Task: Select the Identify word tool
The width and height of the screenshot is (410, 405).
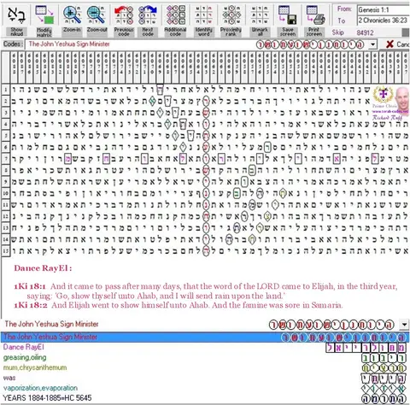Action: [x=203, y=15]
